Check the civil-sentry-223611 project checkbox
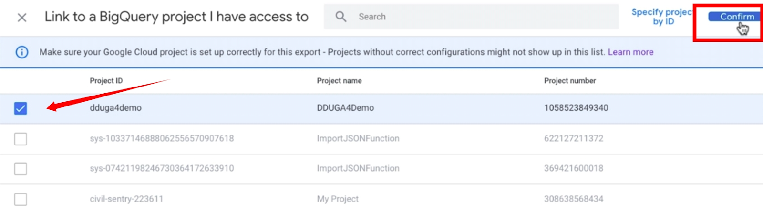 pos(21,199)
